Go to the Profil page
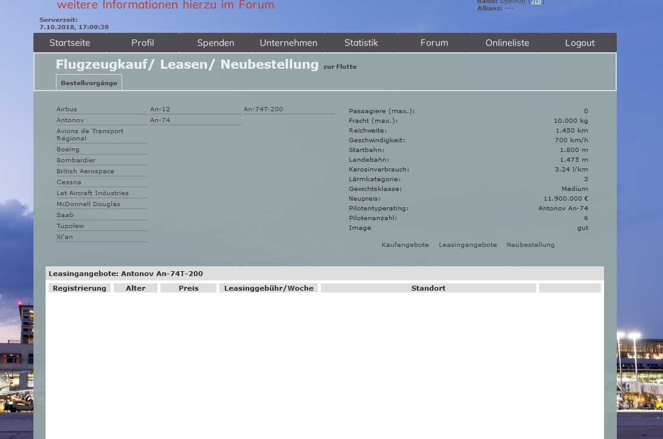Screen dimensions: 663x439 click(142, 43)
